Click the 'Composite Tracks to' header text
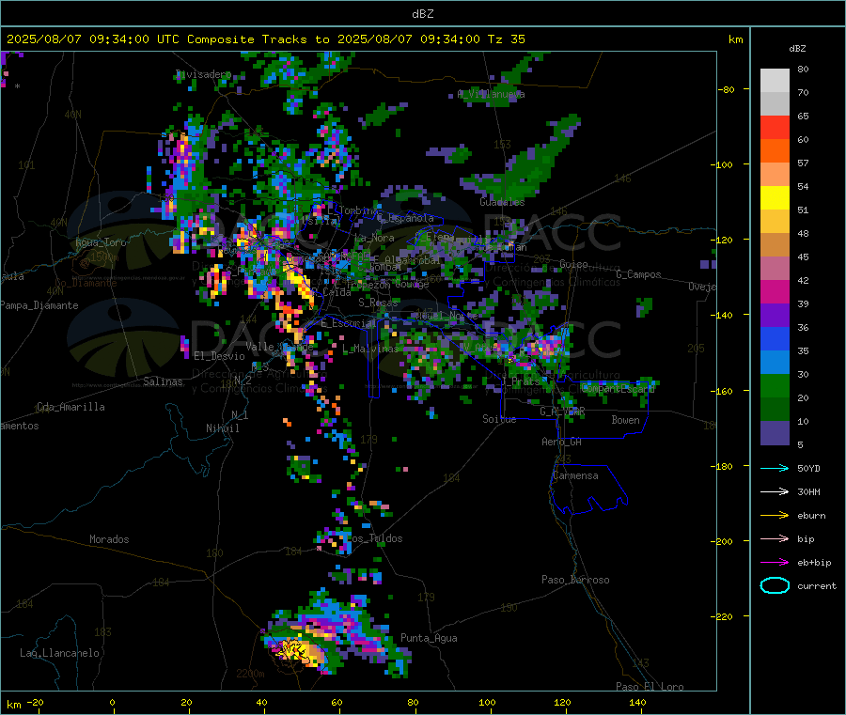The height and width of the screenshot is (715, 846). pos(258,39)
